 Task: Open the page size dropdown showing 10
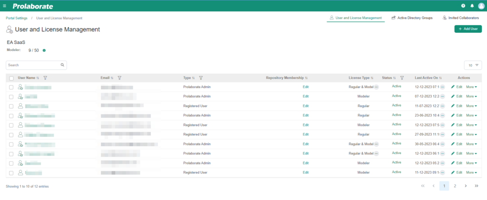click(x=473, y=65)
